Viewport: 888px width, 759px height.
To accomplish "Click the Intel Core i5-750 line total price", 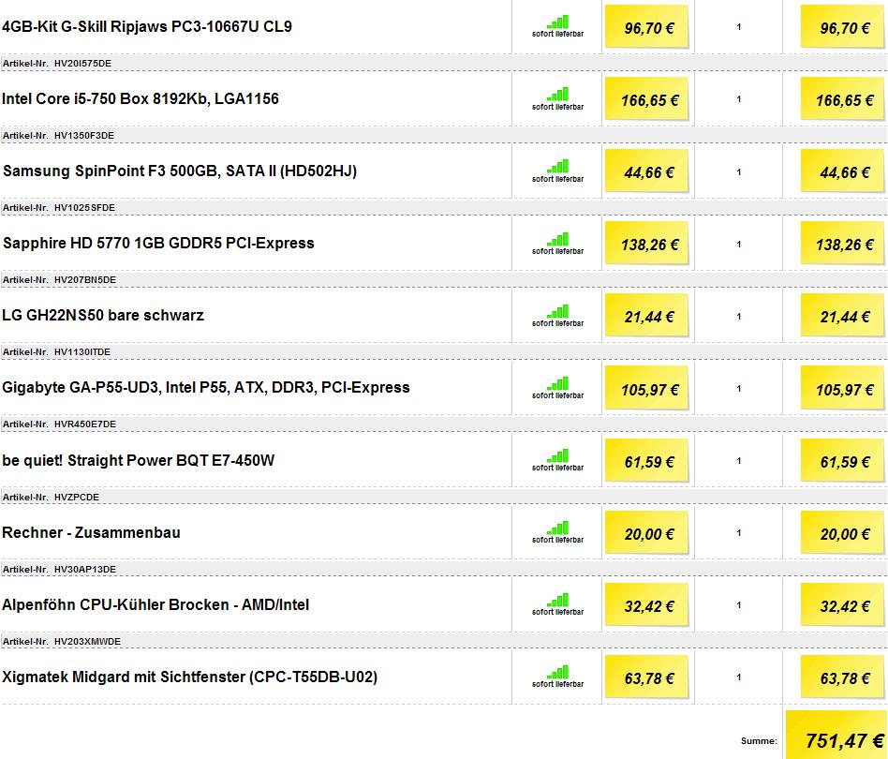I will (x=842, y=99).
